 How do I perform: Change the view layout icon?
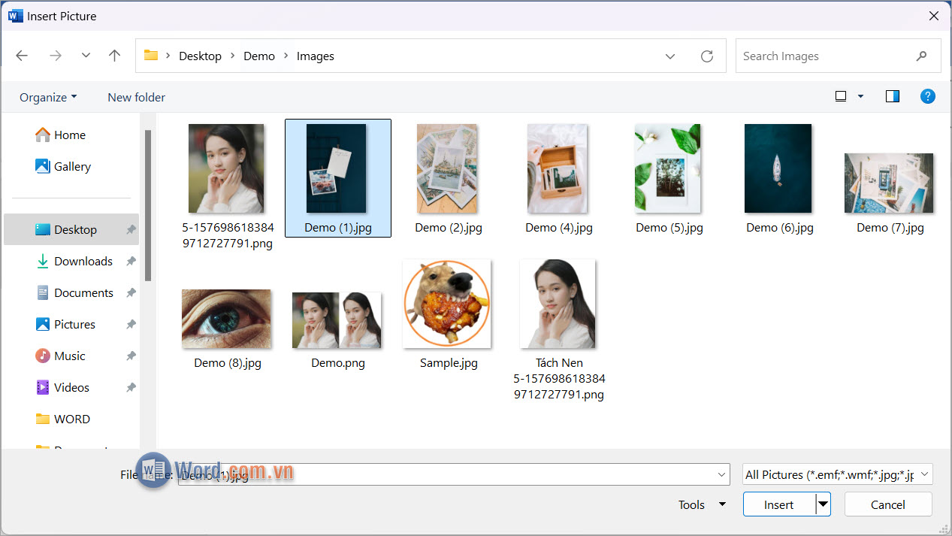pos(841,96)
